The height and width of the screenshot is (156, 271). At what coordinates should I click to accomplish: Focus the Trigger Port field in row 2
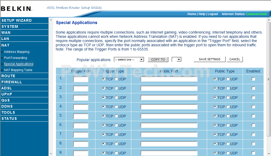point(81,89)
